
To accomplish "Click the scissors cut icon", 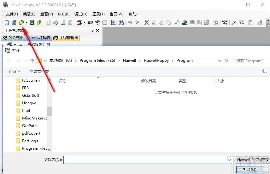I will pyautogui.click(x=154, y=22).
